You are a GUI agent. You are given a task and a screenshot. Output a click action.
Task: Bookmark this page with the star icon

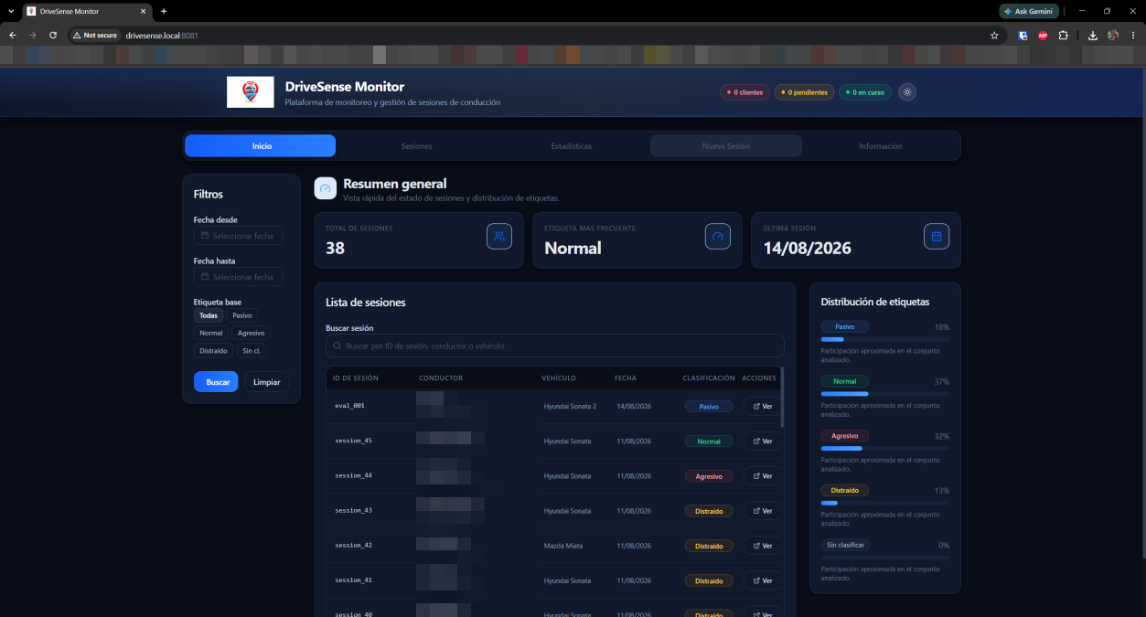click(x=994, y=36)
